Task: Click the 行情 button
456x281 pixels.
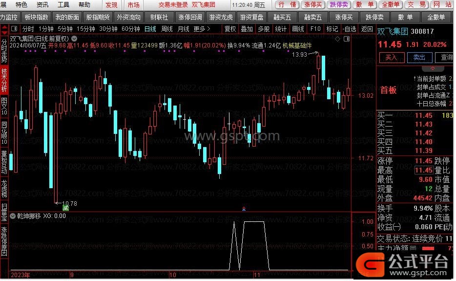Action: 288,5
